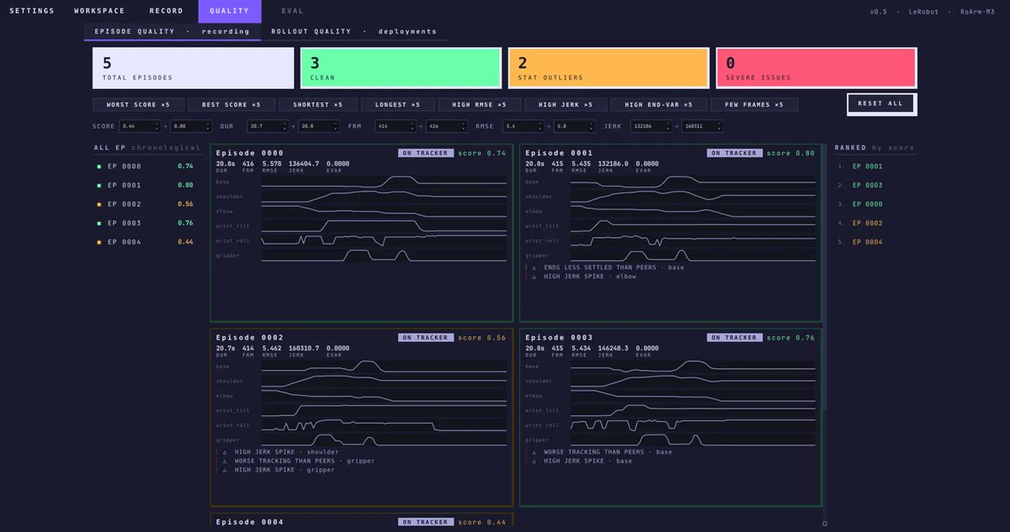
Task: Select EP 0001 in chronological list
Action: [146, 185]
